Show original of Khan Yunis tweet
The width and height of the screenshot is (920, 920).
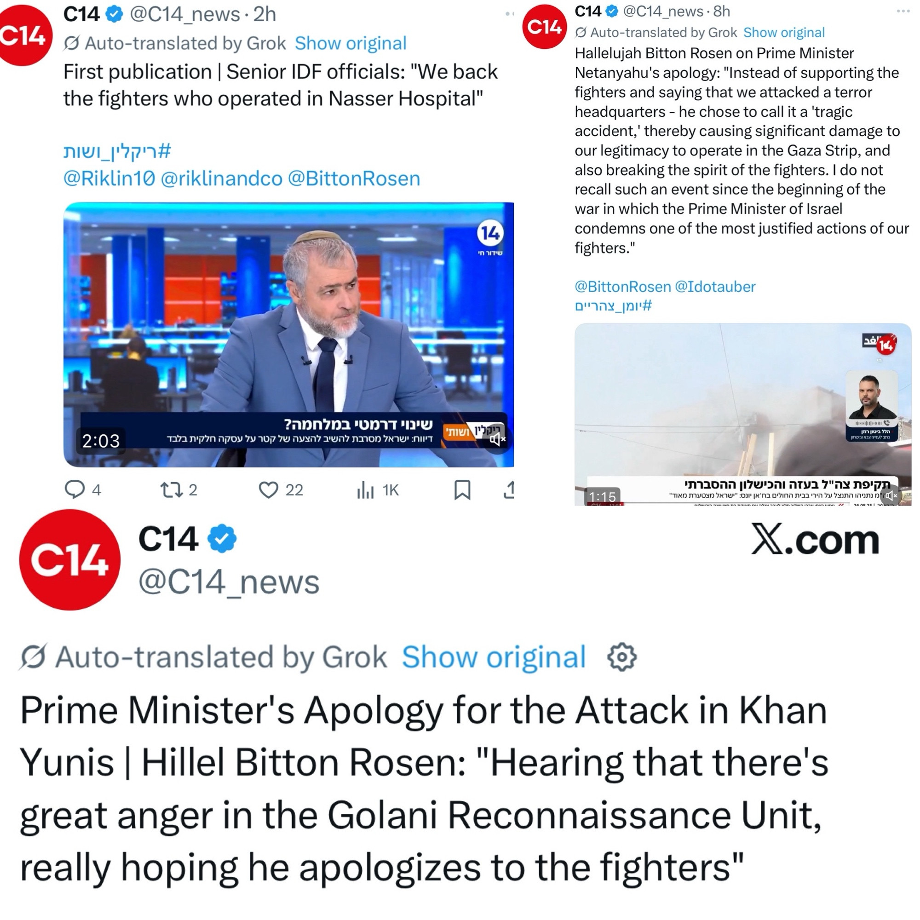[494, 657]
